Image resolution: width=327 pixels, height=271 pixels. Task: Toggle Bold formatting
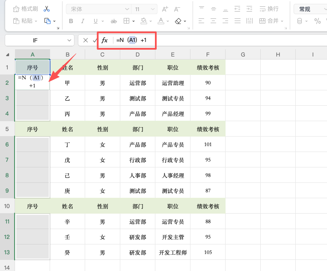pos(71,21)
